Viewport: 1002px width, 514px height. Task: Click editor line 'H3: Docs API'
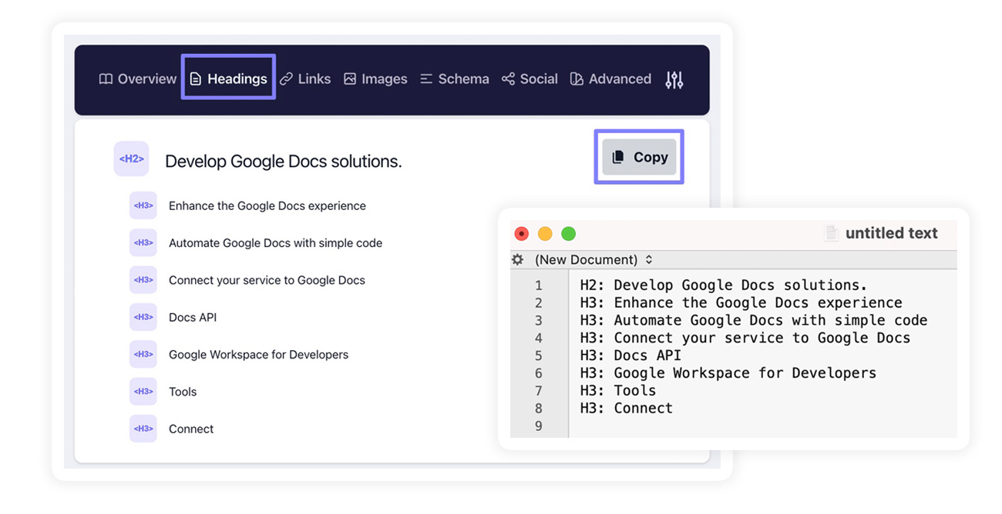[630, 355]
